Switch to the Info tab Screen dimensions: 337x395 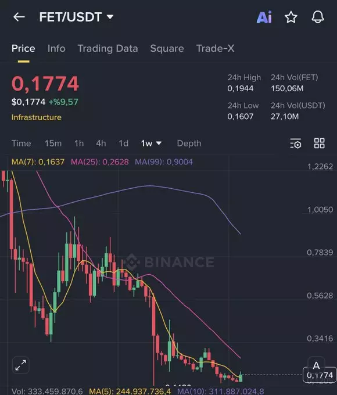[x=56, y=48]
